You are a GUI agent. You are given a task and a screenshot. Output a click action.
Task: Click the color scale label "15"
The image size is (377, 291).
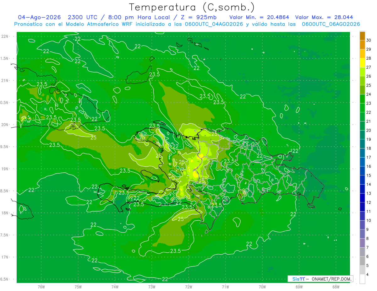[369, 175]
